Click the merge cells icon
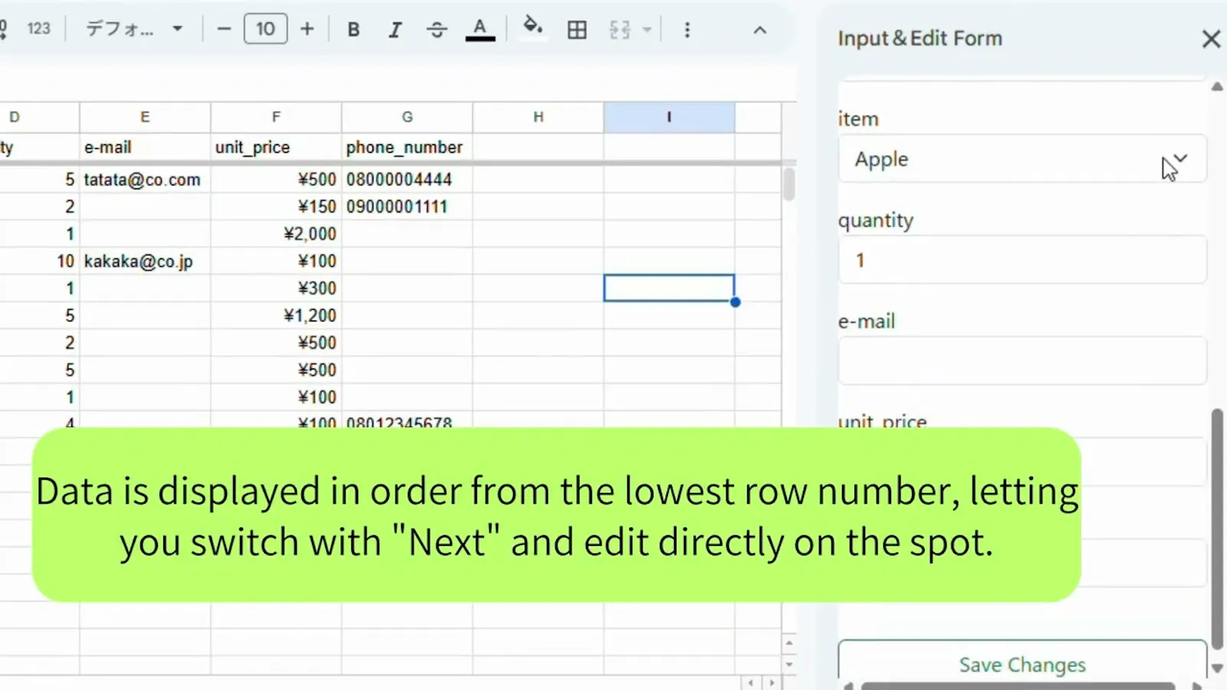Viewport: 1227px width, 690px height. click(x=620, y=30)
